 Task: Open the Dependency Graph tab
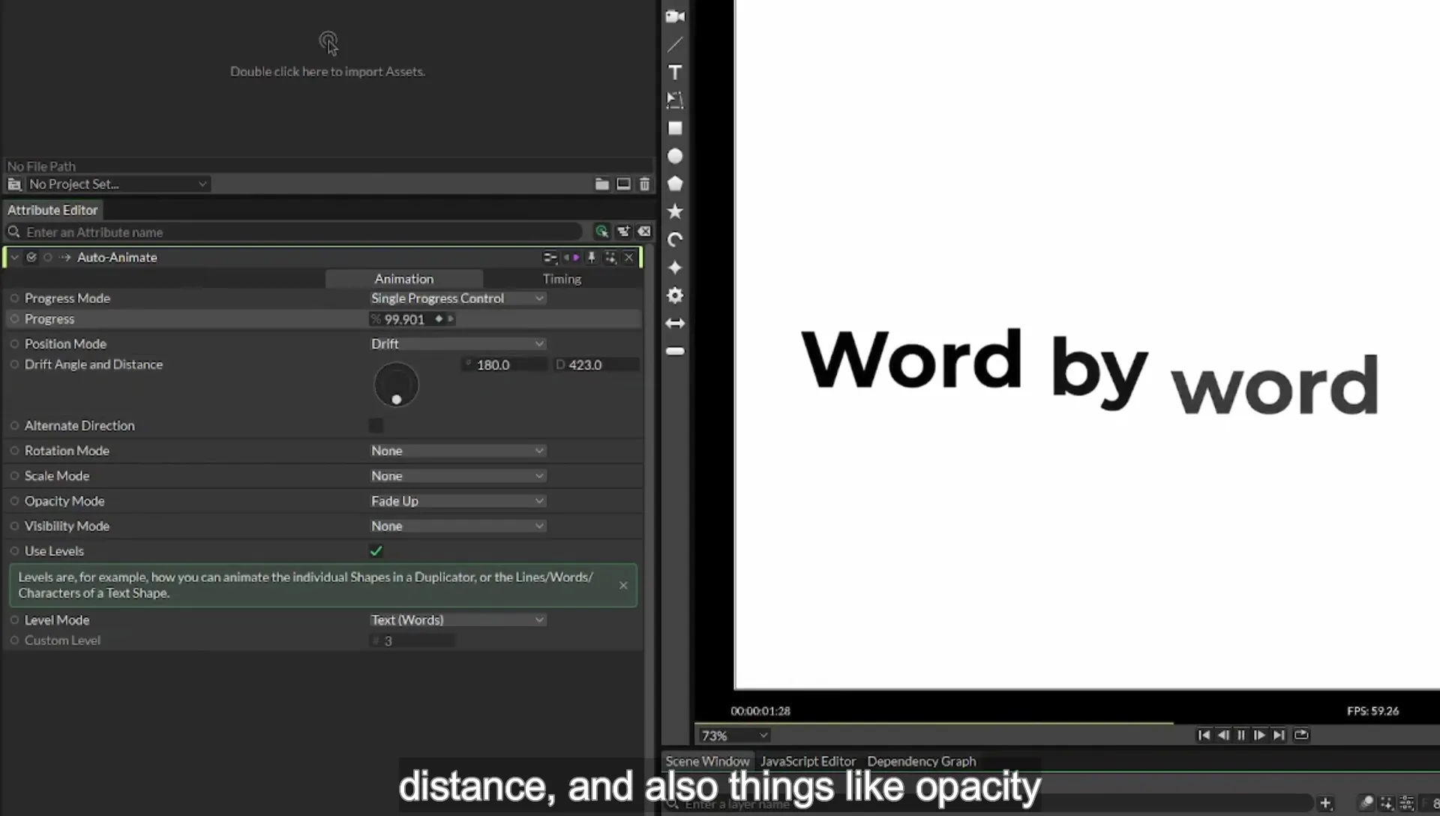tap(922, 761)
